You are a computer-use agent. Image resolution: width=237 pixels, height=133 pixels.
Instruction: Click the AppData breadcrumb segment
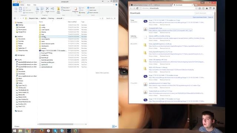(43, 18)
